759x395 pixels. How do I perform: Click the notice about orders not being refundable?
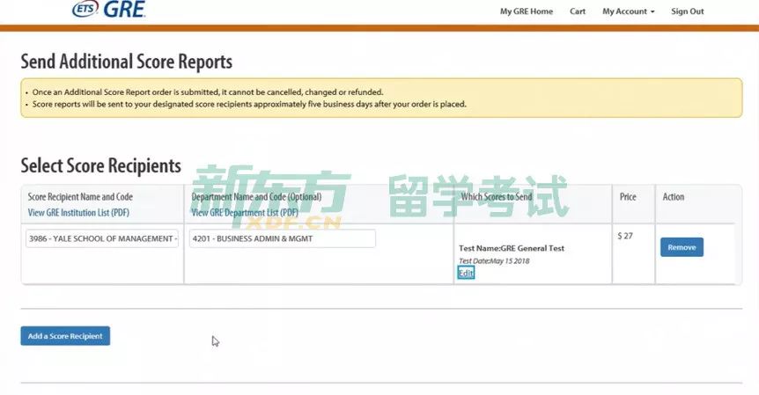[208, 91]
